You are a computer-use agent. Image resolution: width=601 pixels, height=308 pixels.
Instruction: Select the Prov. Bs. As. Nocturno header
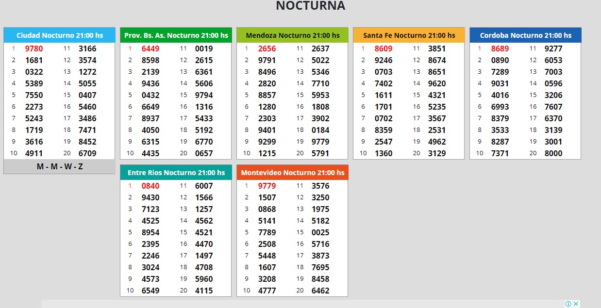pos(176,35)
